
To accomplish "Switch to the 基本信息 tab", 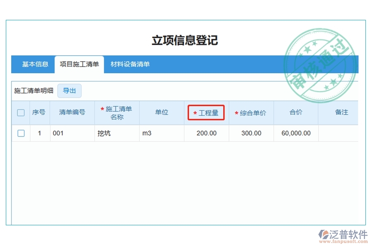I will tap(35, 64).
